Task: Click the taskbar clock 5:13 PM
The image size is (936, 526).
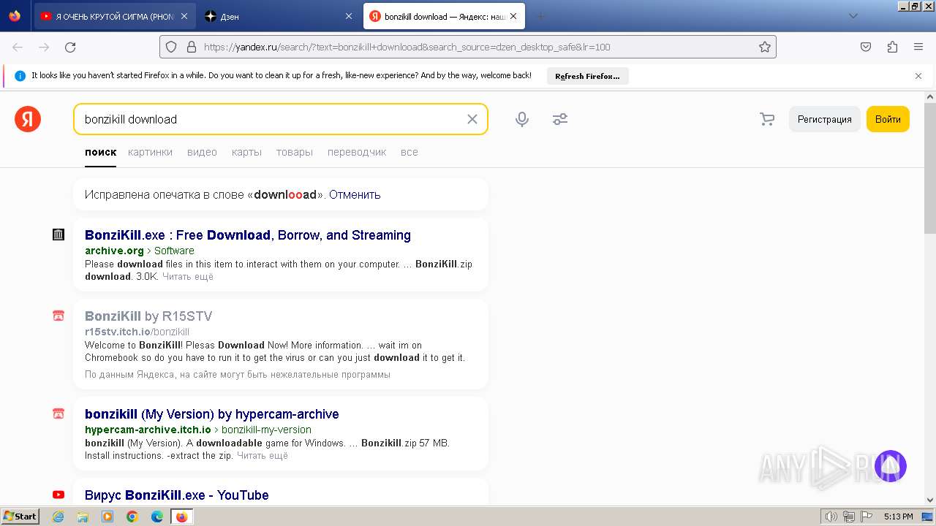Action: pos(898,517)
